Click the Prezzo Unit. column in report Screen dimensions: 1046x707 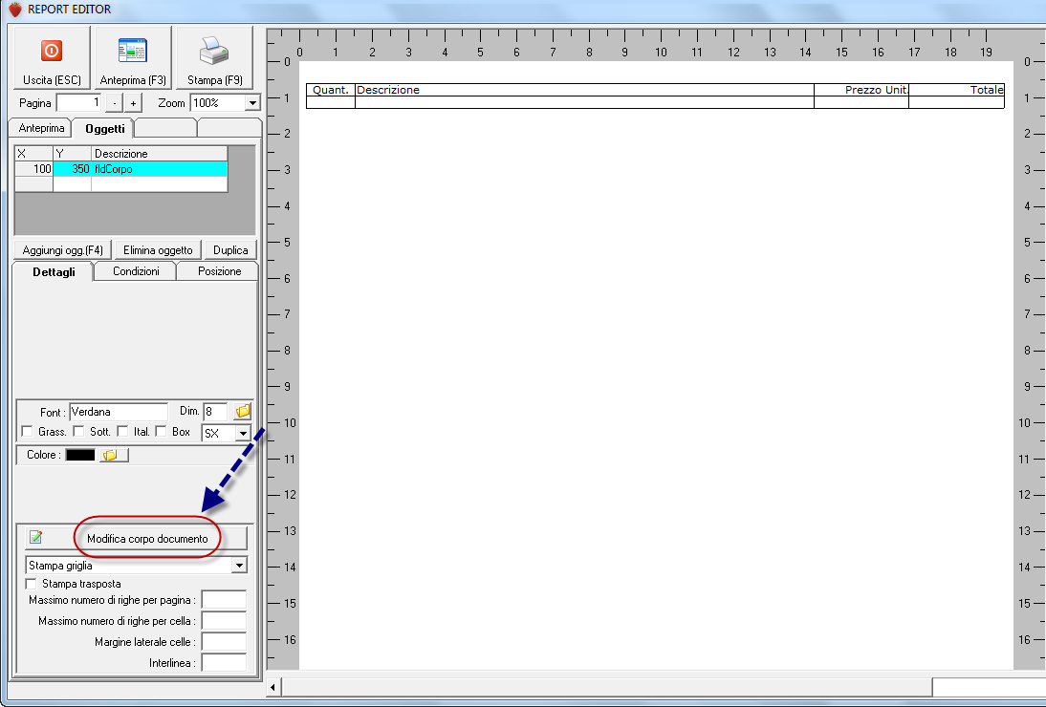pyautogui.click(x=861, y=90)
